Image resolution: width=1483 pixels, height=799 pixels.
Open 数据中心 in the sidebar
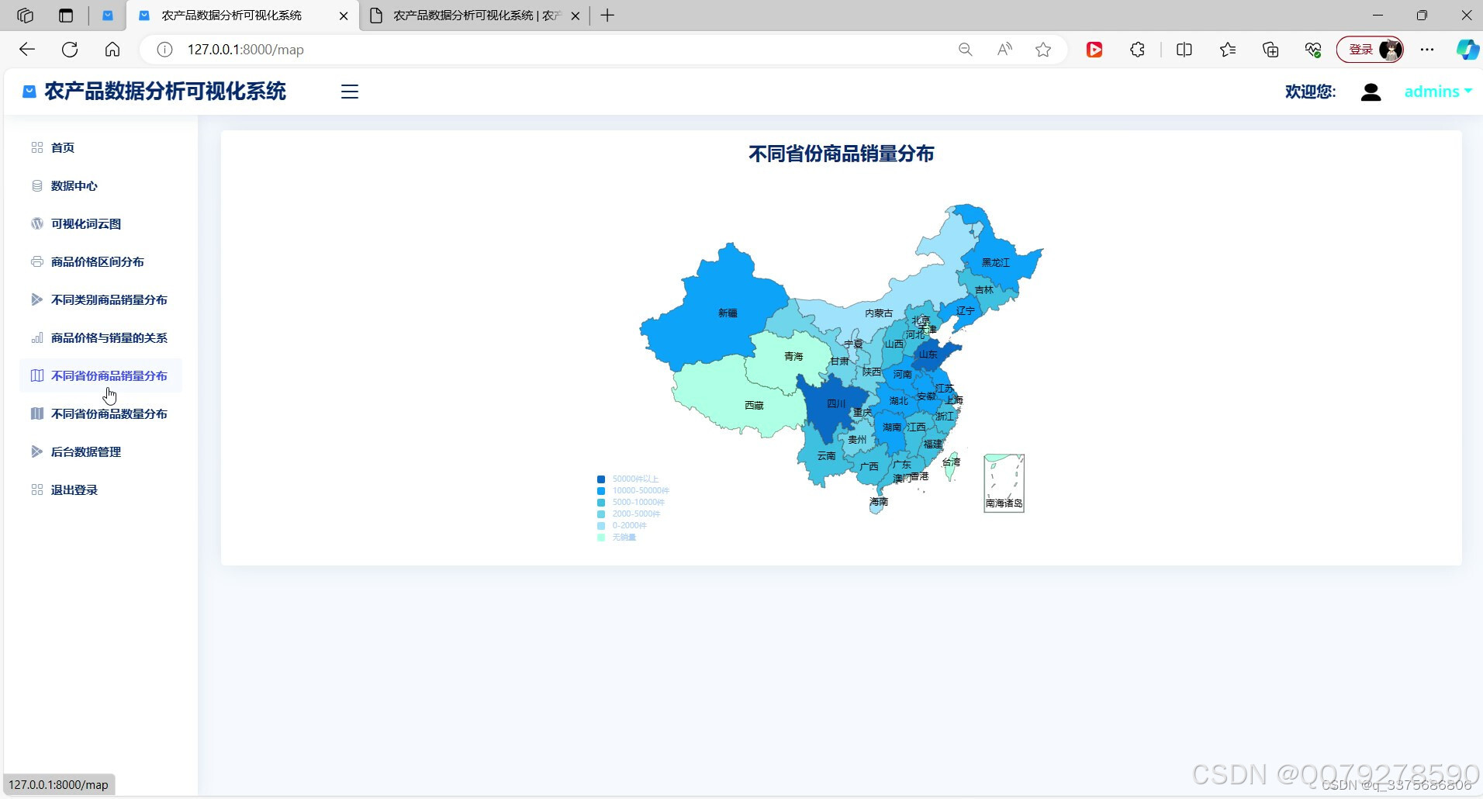74,185
